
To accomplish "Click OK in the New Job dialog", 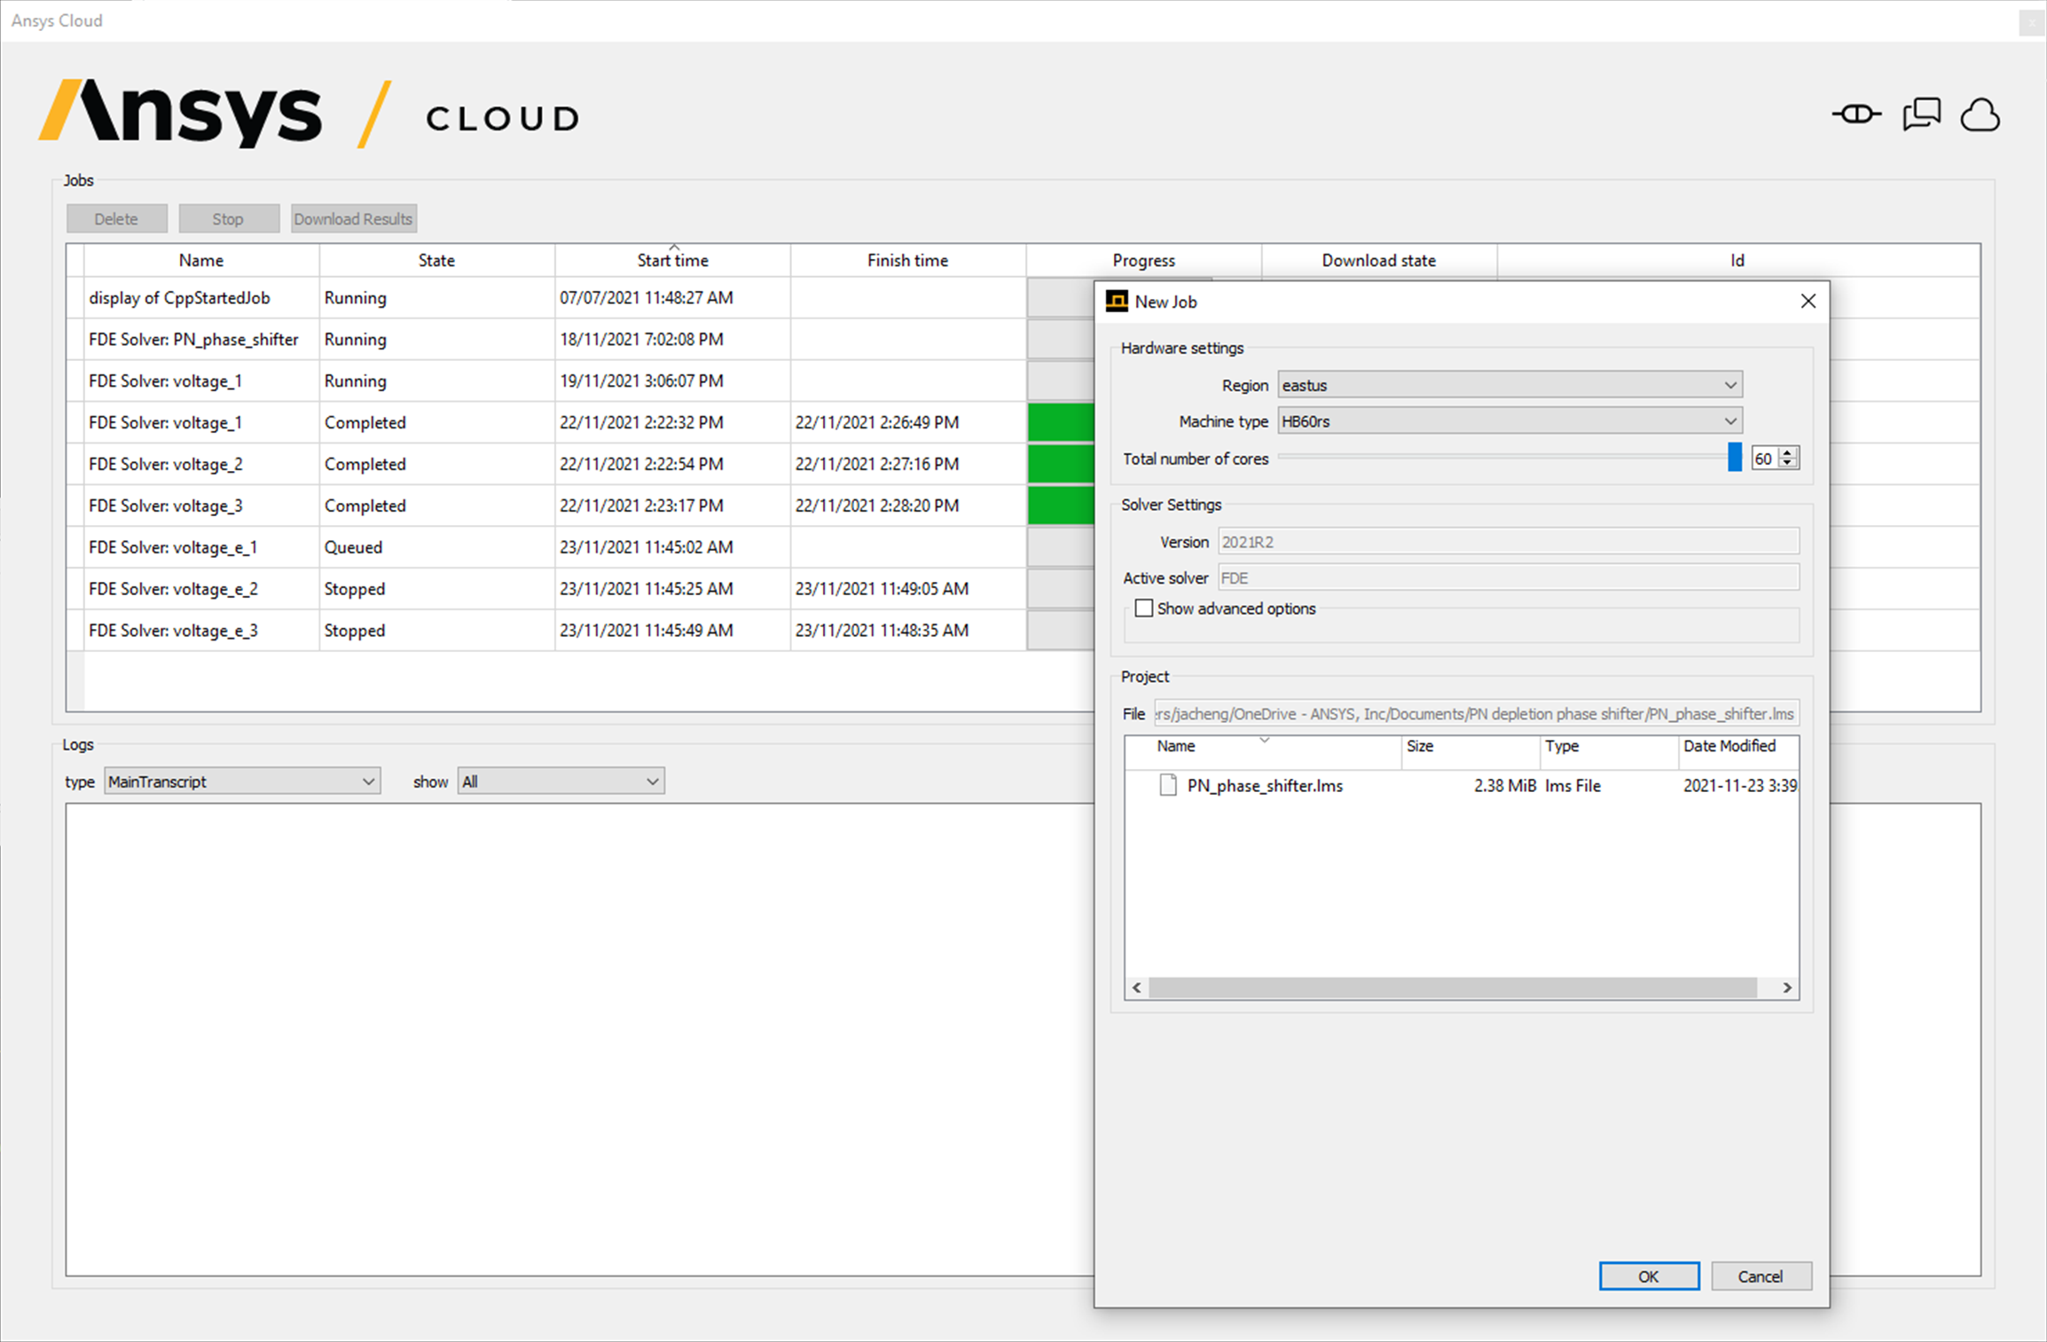I will 1649,1275.
